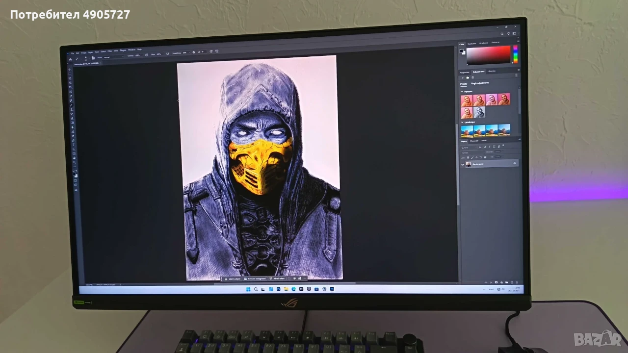Apply the grayscale Portraits preset thumbnail
This screenshot has width=628, height=353.
479,112
